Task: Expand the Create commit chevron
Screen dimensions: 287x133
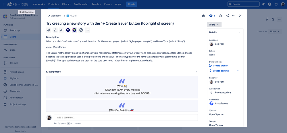Action: (238, 71)
